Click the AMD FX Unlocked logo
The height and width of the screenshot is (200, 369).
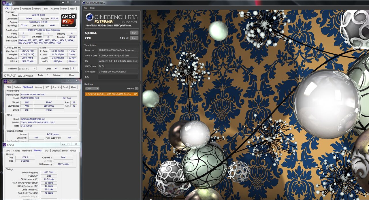click(68, 20)
